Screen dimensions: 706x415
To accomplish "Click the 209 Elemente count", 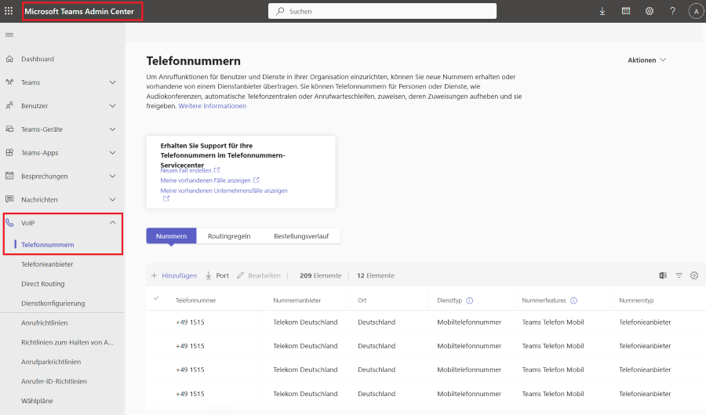I will coord(321,275).
